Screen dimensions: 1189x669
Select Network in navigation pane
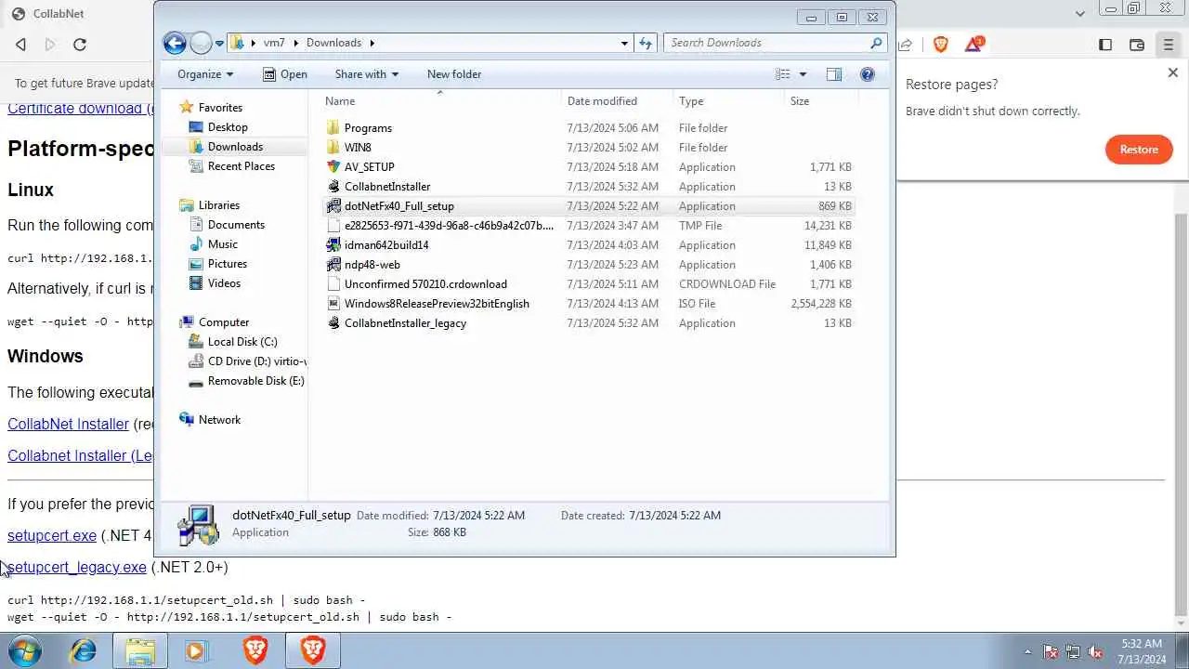(219, 420)
